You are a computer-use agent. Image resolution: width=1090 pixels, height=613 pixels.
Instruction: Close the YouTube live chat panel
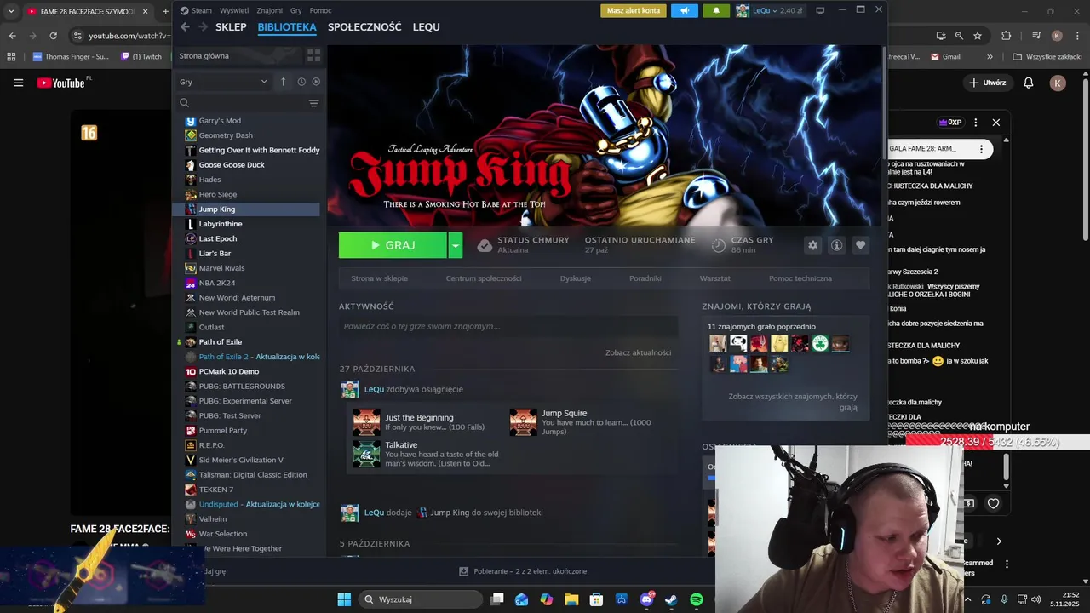tap(995, 123)
